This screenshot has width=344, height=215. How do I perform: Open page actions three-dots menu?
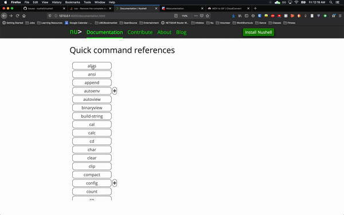[x=196, y=16]
